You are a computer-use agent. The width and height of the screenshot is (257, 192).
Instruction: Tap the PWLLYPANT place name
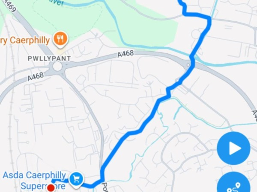pos(49,58)
